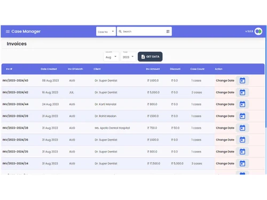Click amount ₹ 750.0
Image resolution: width=267 pixels, height=200 pixels.
click(x=152, y=128)
